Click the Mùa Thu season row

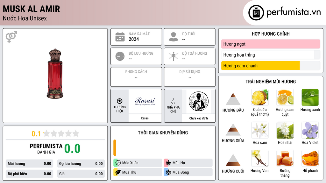[x=138, y=172]
